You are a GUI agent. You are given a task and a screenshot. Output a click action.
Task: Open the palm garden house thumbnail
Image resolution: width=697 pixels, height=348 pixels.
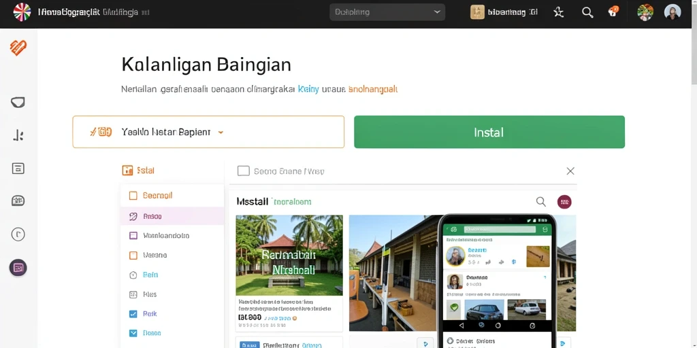pyautogui.click(x=289, y=256)
